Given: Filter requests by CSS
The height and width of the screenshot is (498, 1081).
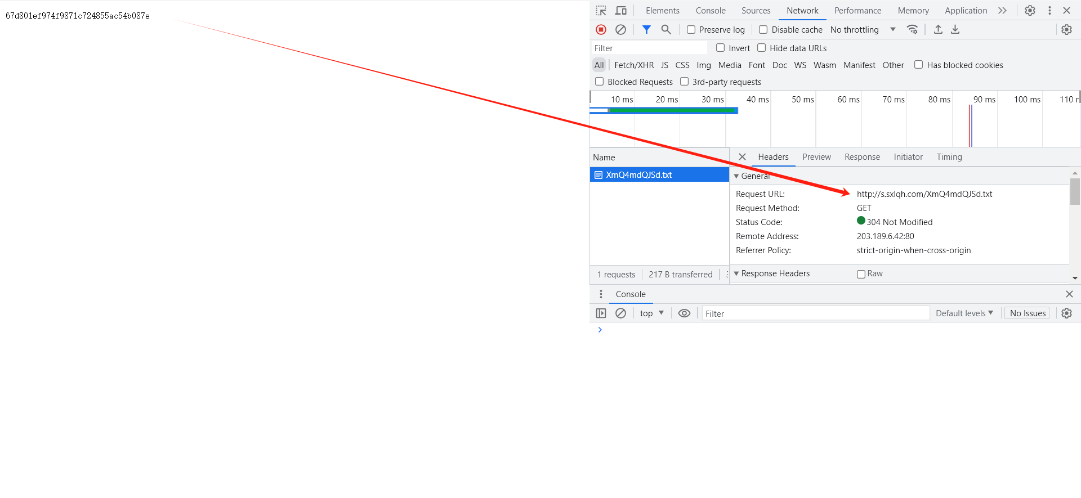Looking at the screenshot, I should [682, 65].
